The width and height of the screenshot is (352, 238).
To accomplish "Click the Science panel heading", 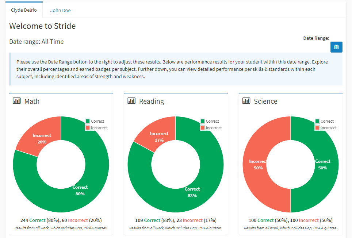I will click(x=265, y=101).
